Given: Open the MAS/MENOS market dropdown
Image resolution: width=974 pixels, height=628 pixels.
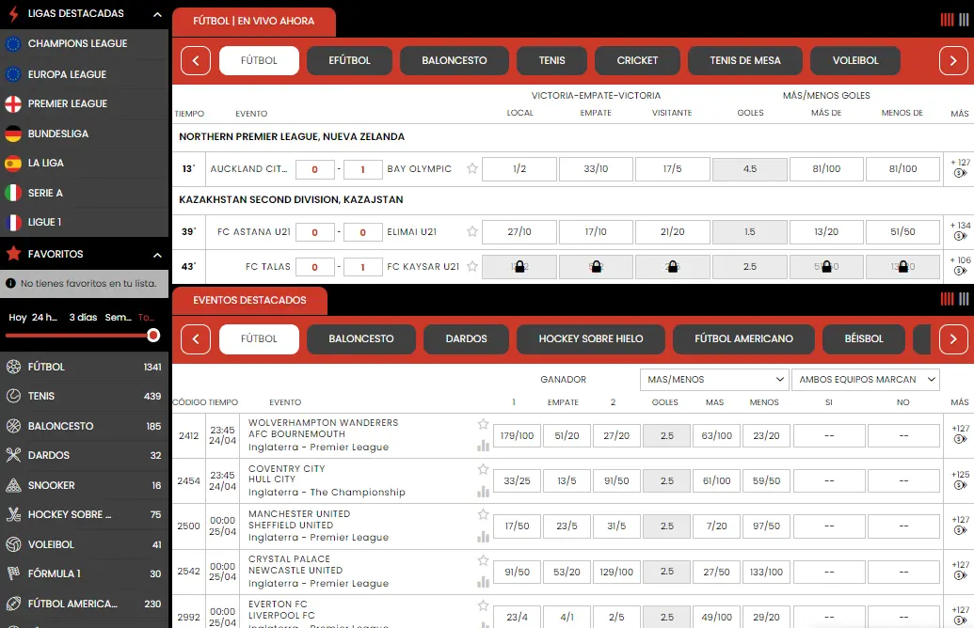Looking at the screenshot, I should click(713, 380).
